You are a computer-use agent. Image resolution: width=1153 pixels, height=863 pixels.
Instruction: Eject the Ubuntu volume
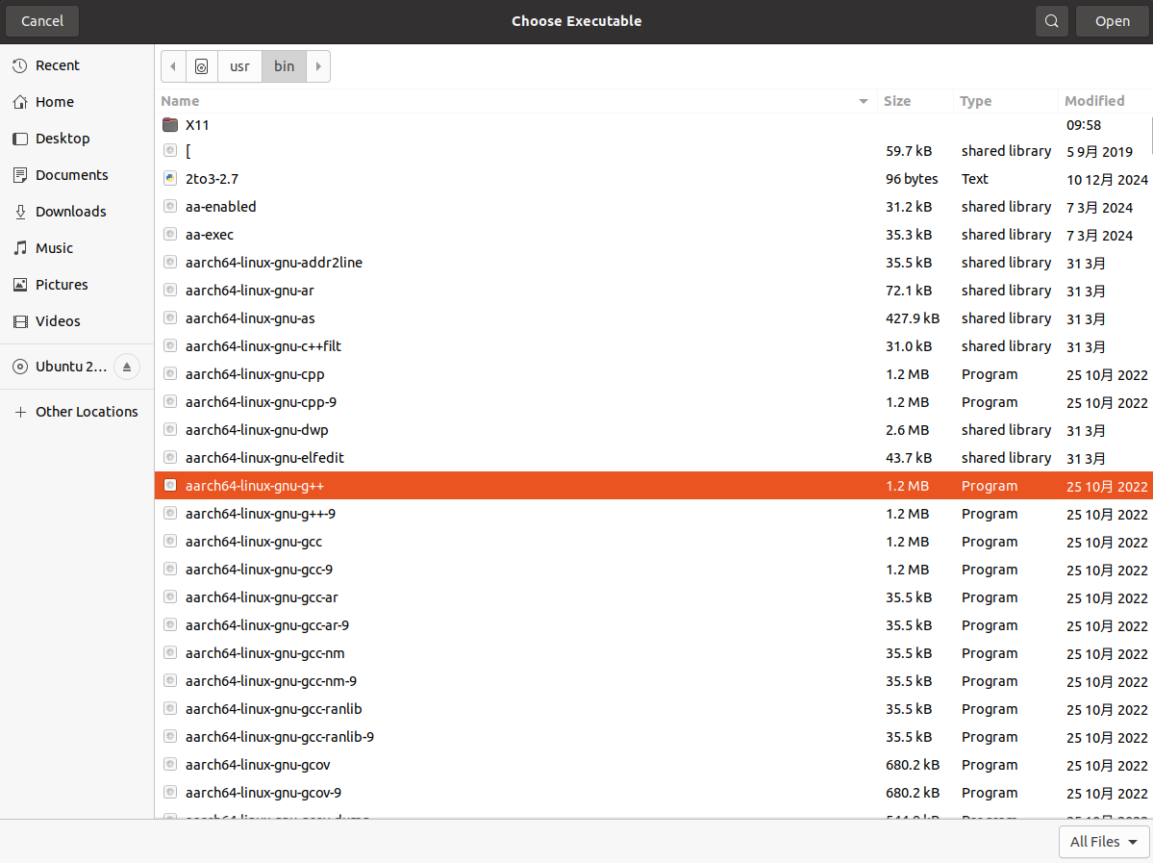click(x=127, y=367)
